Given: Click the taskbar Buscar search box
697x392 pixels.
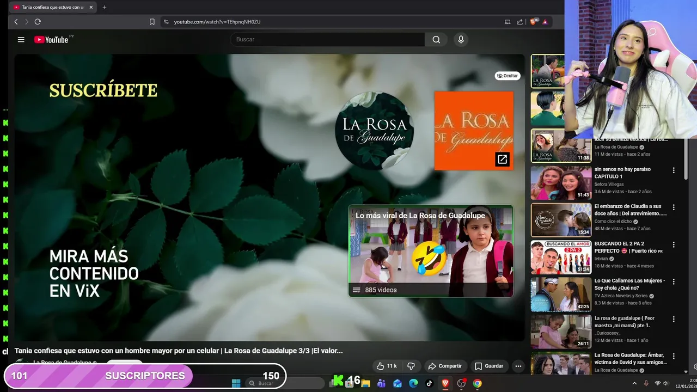Looking at the screenshot, I should pos(285,383).
